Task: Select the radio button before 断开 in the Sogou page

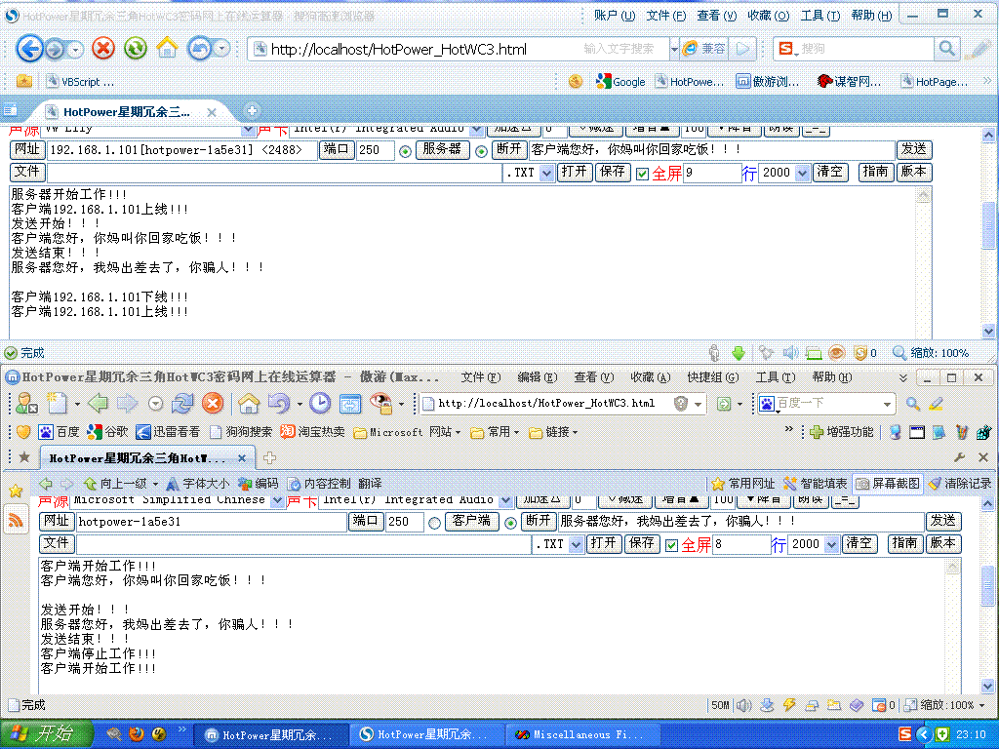Action: tap(481, 151)
